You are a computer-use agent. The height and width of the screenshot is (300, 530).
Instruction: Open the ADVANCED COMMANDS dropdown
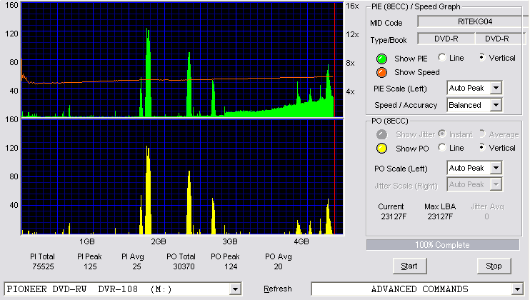pos(517,289)
